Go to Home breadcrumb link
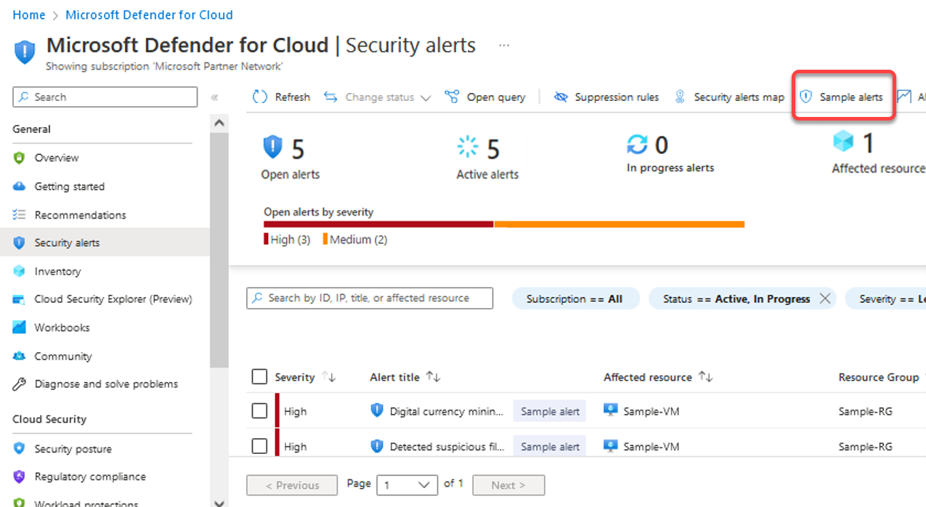Viewport: 926px width, 507px height. coord(28,15)
